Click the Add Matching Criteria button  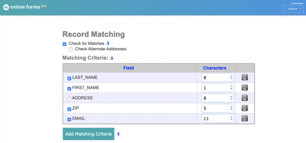tap(88, 134)
